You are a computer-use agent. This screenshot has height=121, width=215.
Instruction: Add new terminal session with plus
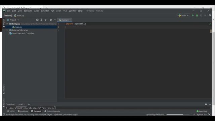29,104
